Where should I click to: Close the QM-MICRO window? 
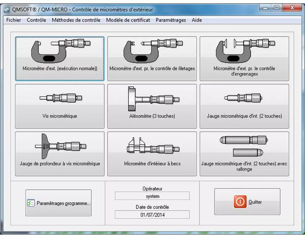(292, 8)
